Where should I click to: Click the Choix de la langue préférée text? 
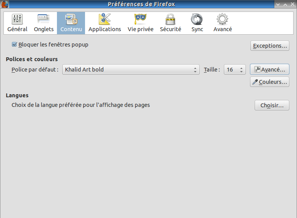[81, 105]
